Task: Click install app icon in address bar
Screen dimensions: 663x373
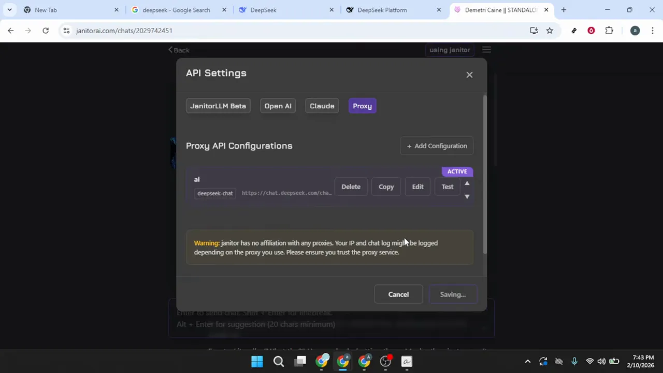Action: pos(534,31)
